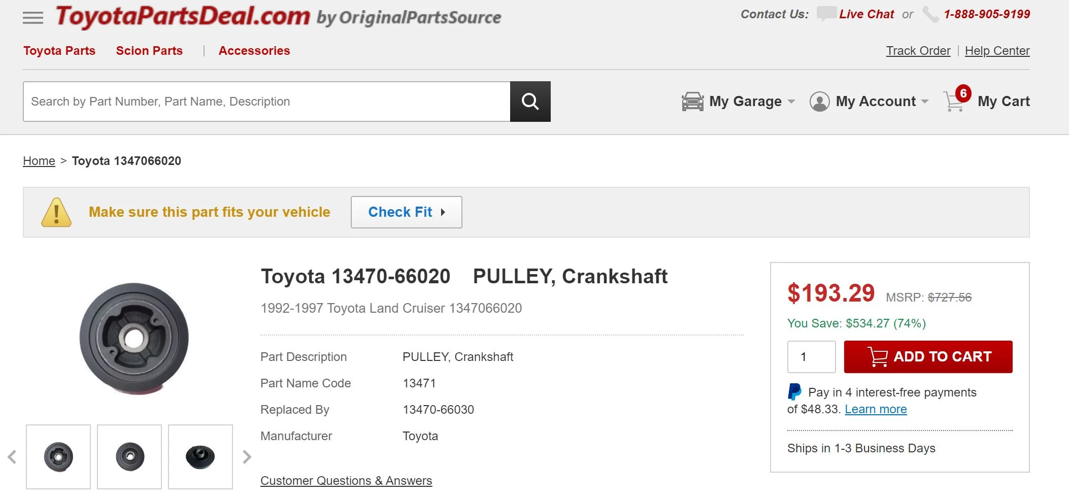Click the My Garage label
The height and width of the screenshot is (497, 1069).
(745, 102)
